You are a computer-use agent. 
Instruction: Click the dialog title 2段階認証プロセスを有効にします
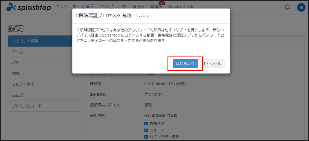point(113,16)
